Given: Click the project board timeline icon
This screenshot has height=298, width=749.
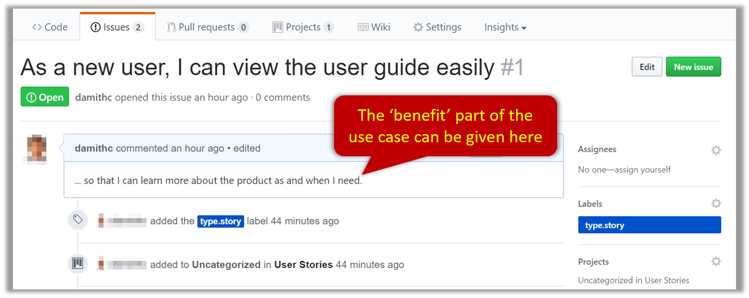Looking at the screenshot, I should (x=78, y=264).
